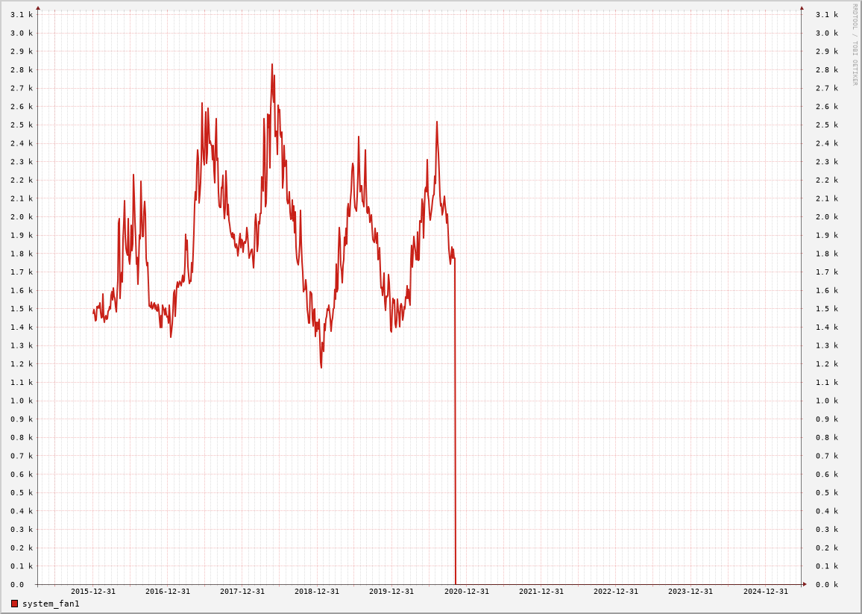Click the 3.1 k label on the left axis
This screenshot has width=862, height=614.
coord(22,15)
